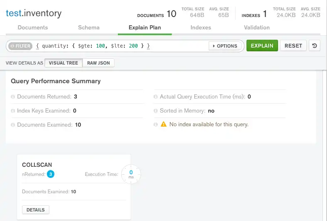The image size is (327, 221).
Task: Click the yellow warning triangle icon
Action: (163, 124)
